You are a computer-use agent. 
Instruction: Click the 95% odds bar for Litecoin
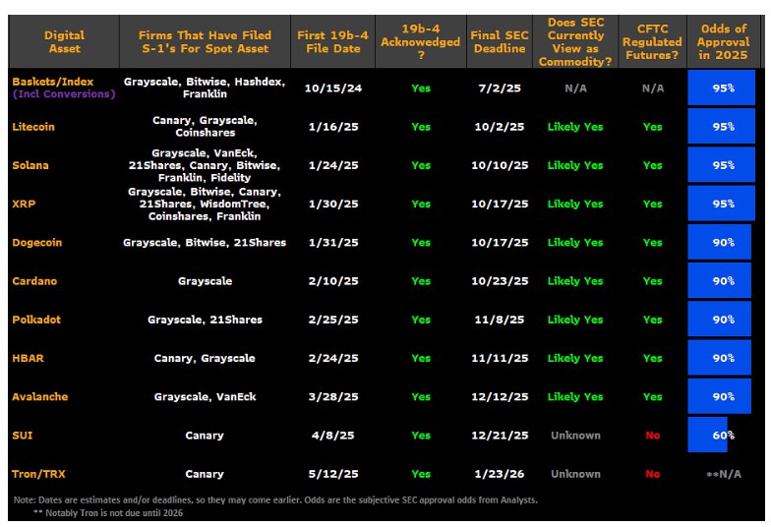pyautogui.click(x=722, y=126)
